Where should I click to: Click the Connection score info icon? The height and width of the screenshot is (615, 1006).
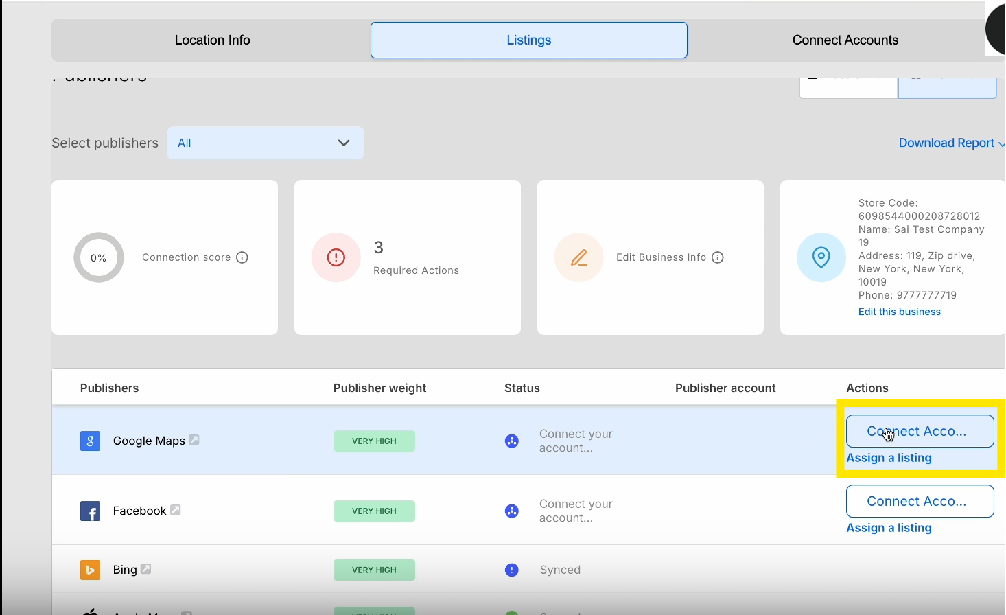[x=242, y=257]
